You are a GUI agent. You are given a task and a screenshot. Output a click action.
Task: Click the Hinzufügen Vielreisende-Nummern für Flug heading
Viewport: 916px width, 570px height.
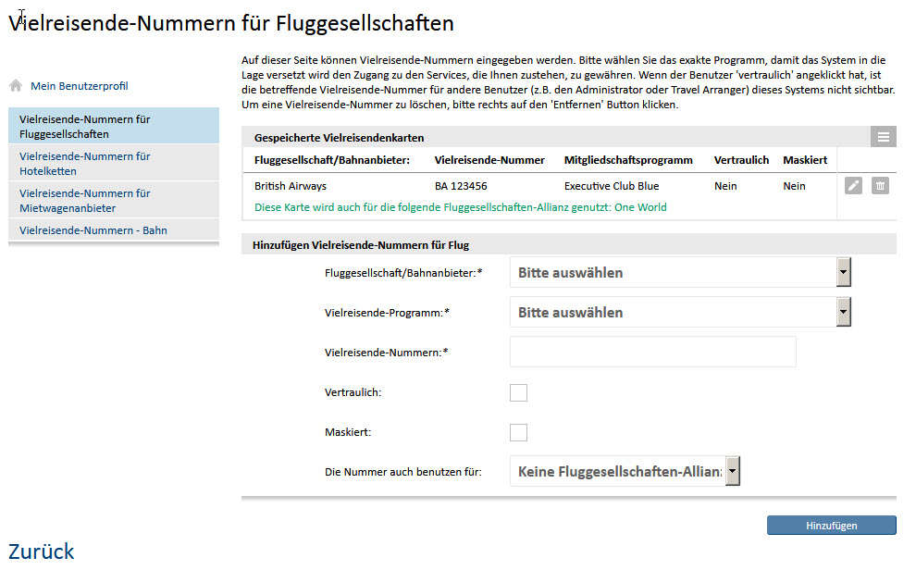click(x=361, y=245)
